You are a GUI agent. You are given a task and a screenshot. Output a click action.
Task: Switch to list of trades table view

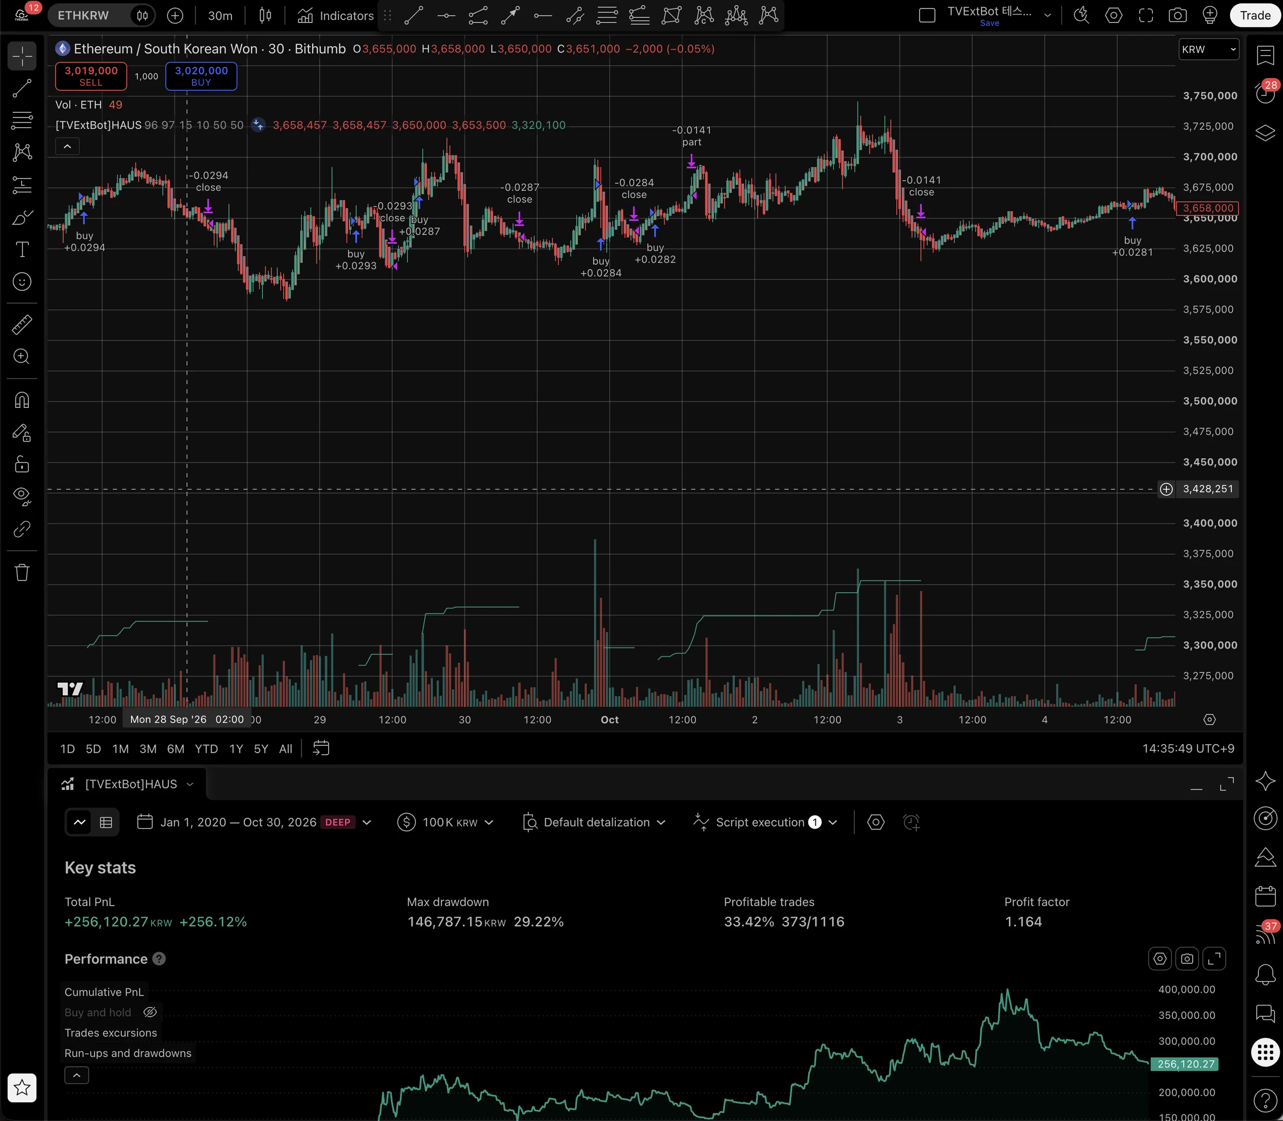(106, 822)
